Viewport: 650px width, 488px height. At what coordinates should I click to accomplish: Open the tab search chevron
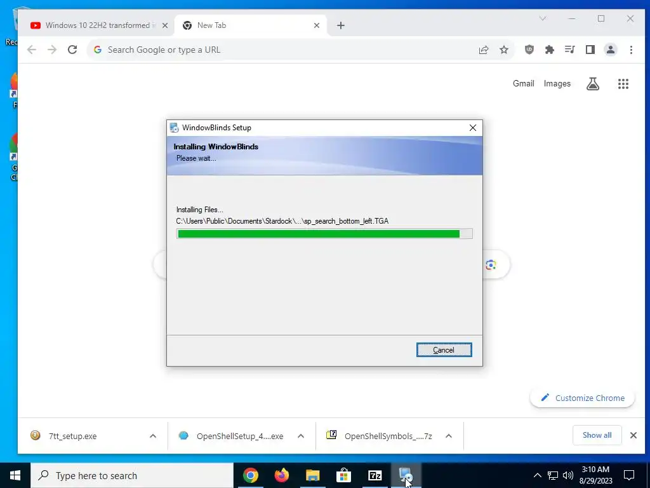tap(543, 18)
